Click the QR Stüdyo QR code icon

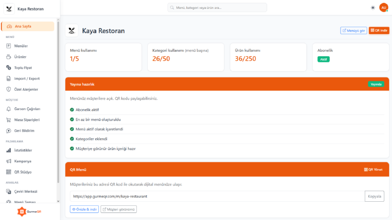(x=8, y=172)
